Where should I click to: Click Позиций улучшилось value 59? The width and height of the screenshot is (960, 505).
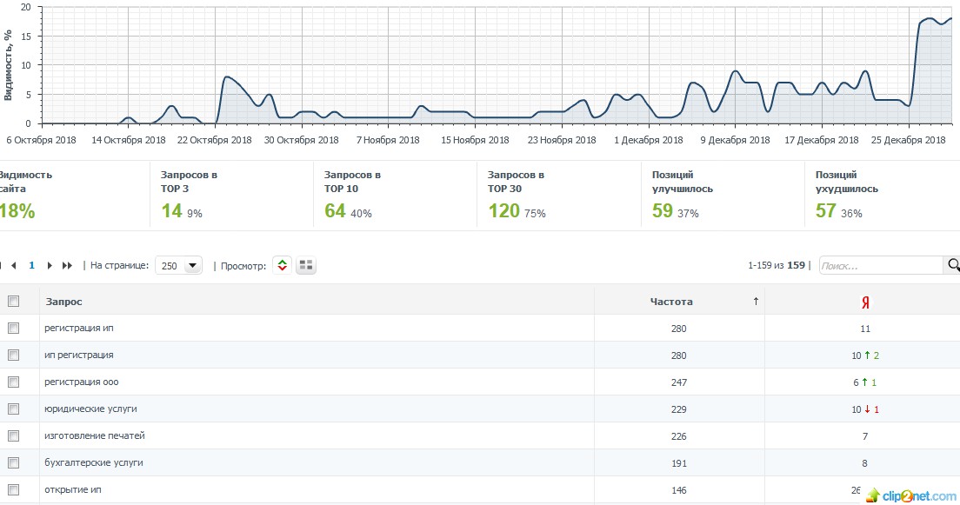(663, 210)
